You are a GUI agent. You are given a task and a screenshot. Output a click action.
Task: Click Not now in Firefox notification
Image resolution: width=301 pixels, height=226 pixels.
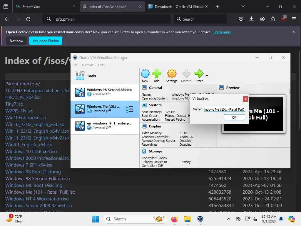(16, 41)
